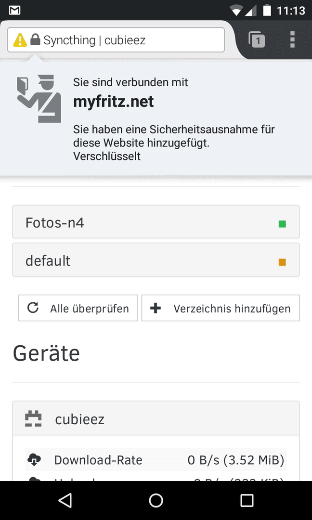Collapse the cubieez device panel

click(156, 418)
